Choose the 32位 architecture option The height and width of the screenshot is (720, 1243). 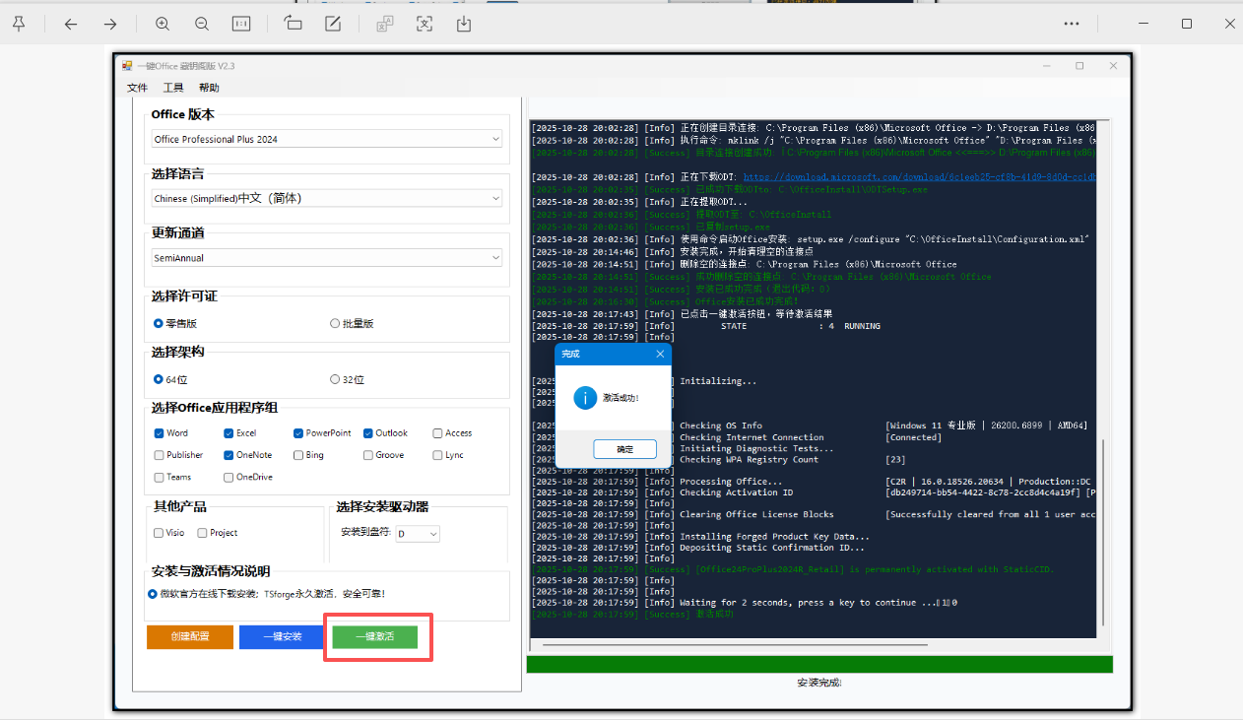tap(335, 379)
